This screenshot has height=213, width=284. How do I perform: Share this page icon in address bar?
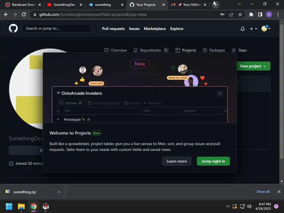pyautogui.click(x=231, y=14)
